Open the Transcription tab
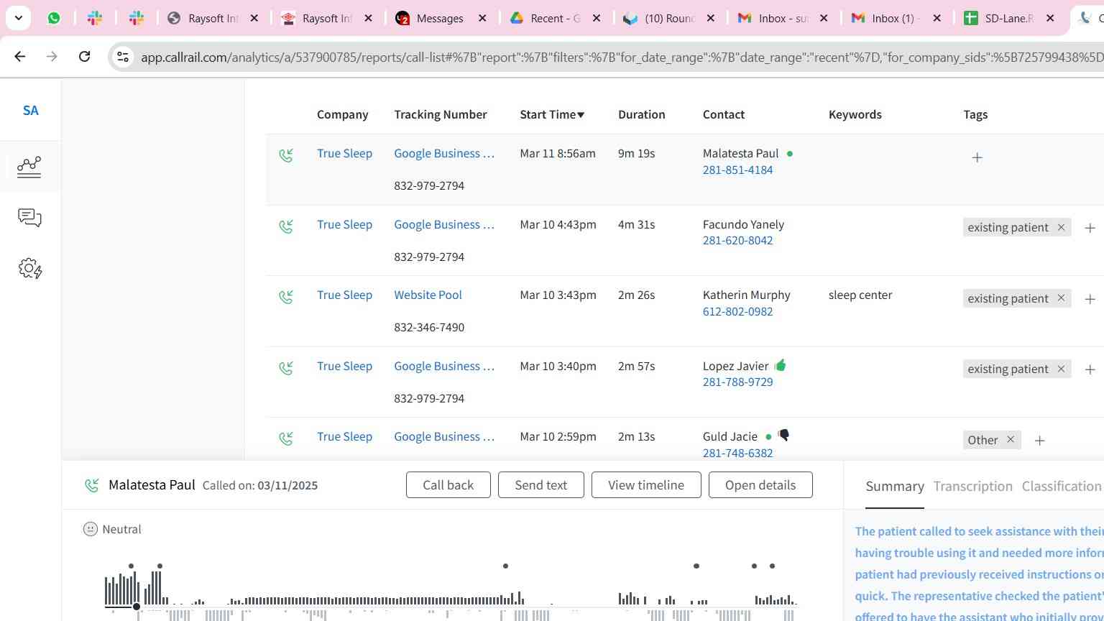The image size is (1104, 621). tap(973, 487)
